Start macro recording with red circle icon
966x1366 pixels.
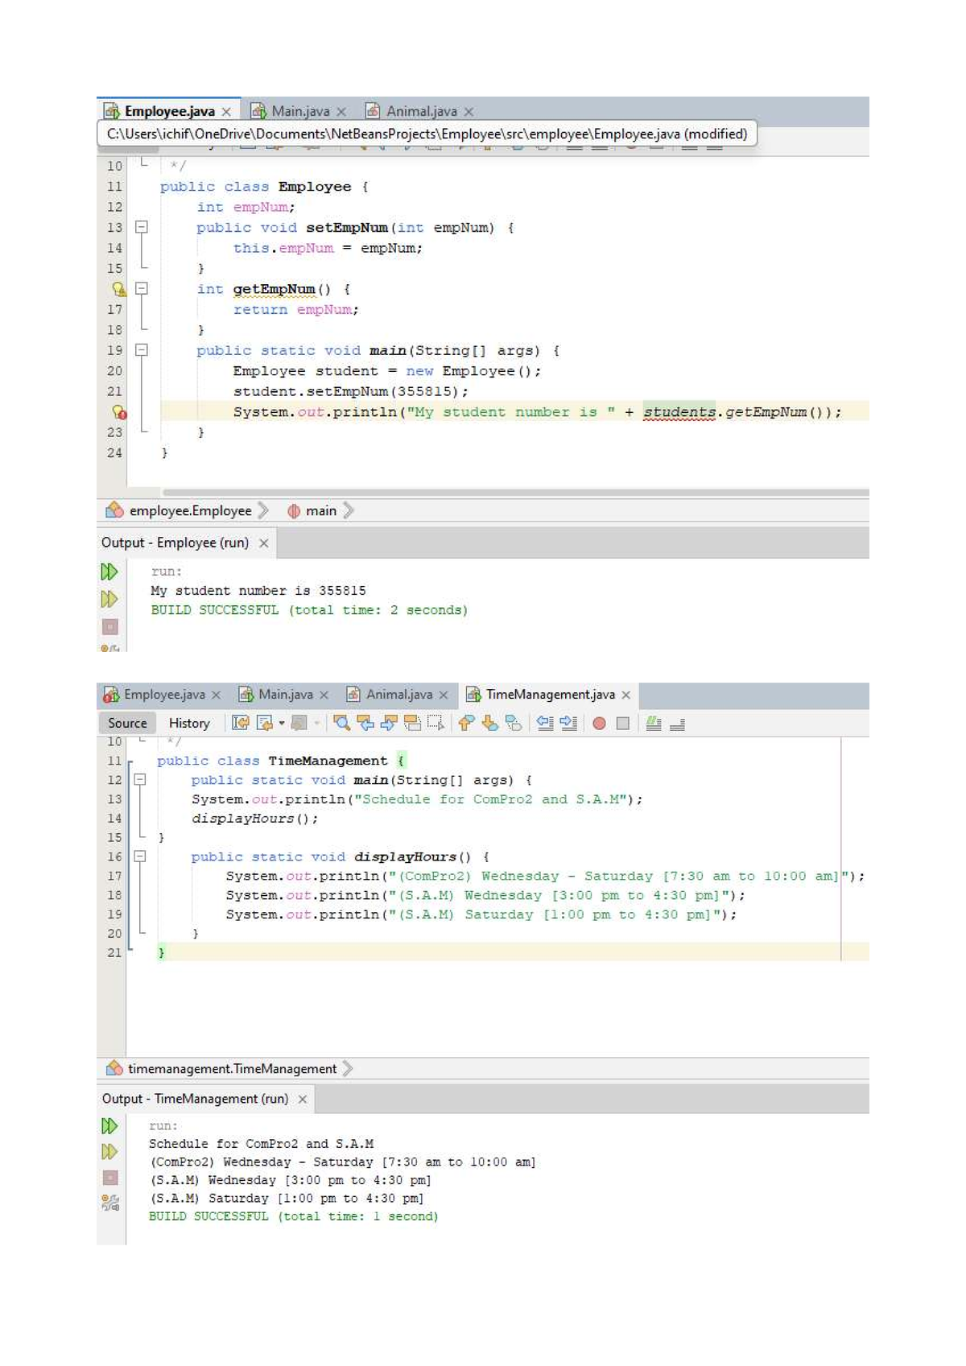pyautogui.click(x=599, y=723)
